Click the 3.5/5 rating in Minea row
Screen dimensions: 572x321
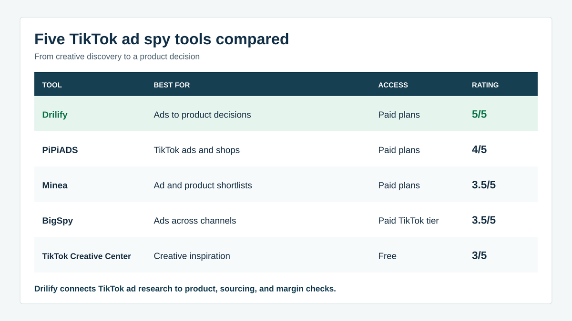484,185
